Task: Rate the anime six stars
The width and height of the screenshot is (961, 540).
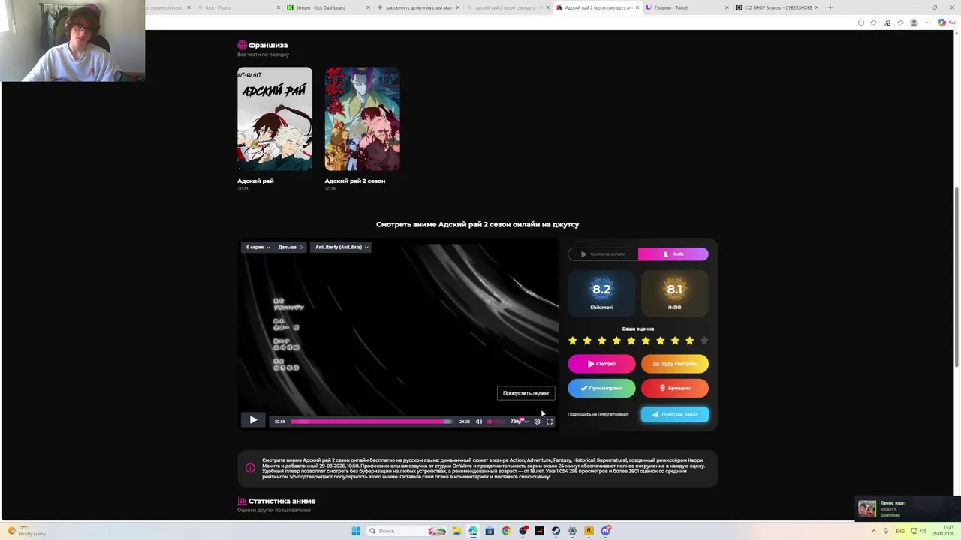Action: pos(646,340)
